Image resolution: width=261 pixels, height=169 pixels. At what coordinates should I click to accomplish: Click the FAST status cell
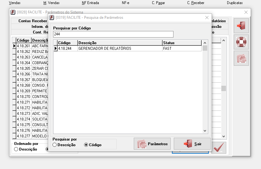[x=182, y=48]
